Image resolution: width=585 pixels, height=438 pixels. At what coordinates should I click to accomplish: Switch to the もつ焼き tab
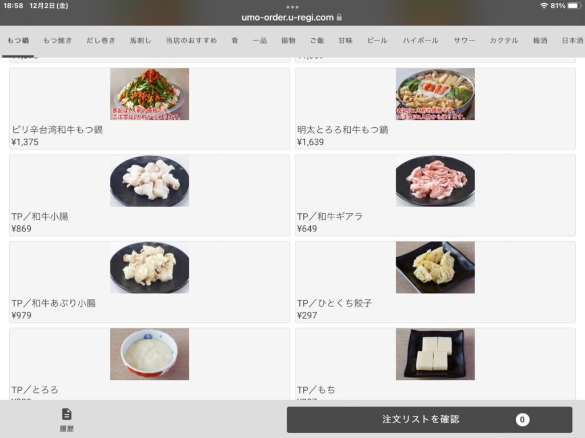[58, 40]
